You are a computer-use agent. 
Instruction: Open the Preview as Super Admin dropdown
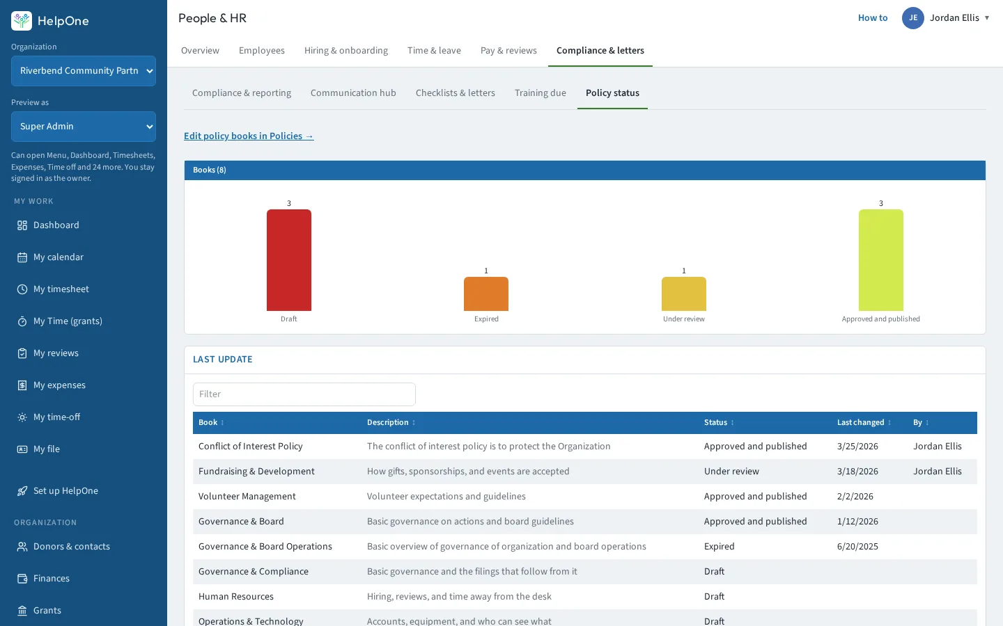84,127
